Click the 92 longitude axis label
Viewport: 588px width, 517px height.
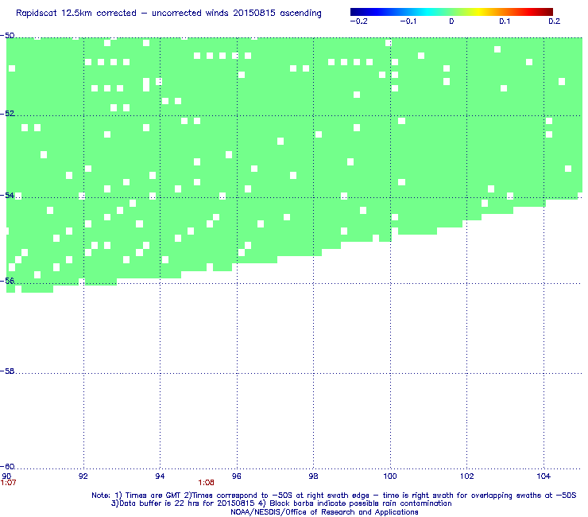(83, 476)
